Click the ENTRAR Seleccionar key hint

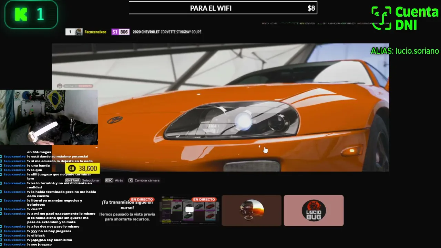coord(82,180)
